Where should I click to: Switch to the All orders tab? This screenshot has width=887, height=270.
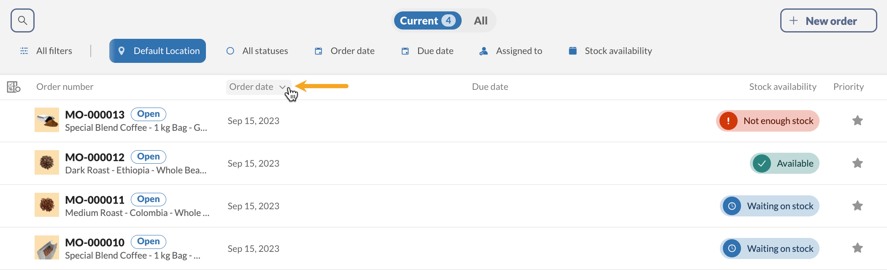[480, 21]
